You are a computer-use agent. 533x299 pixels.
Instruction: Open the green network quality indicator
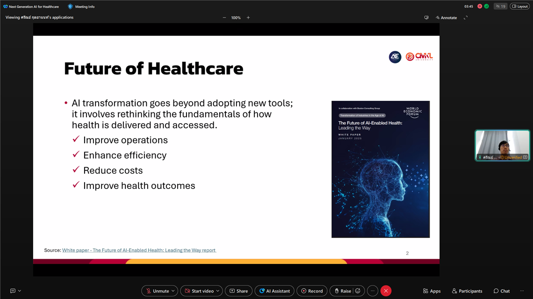(x=486, y=7)
